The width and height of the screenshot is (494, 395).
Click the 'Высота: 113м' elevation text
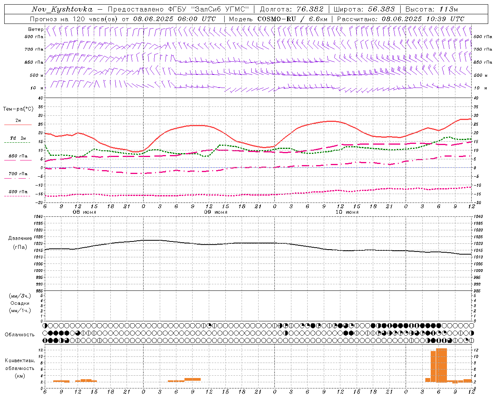click(431, 9)
